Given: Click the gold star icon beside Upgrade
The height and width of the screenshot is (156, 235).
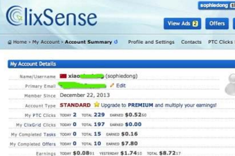Looking at the screenshot, I should pyautogui.click(x=97, y=104).
